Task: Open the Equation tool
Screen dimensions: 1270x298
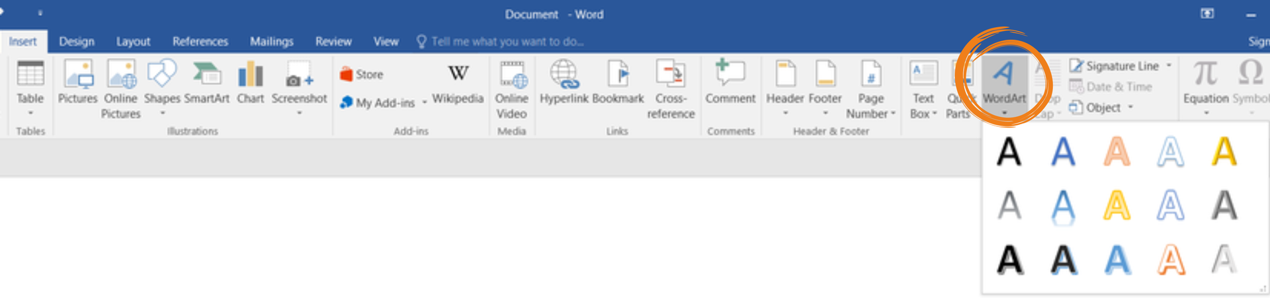Action: click(1206, 88)
